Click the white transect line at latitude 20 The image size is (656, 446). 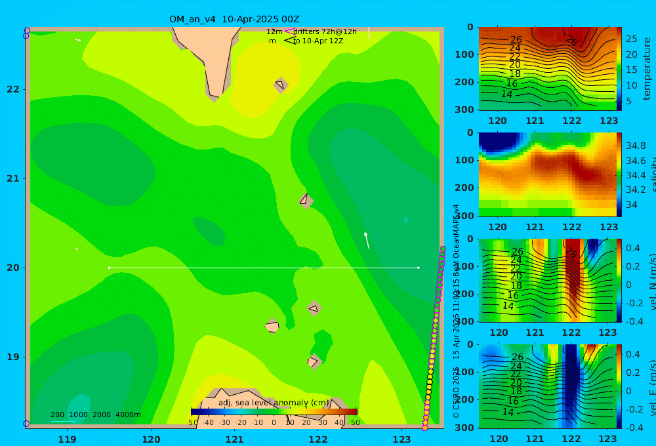264,268
